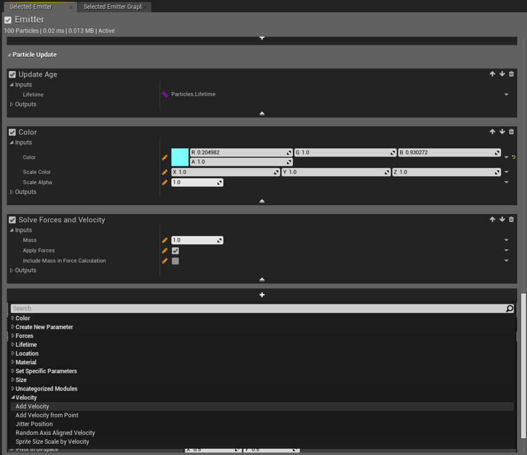Switch to Selected Emitter Graph tab
This screenshot has height=455, width=527.
tap(112, 7)
